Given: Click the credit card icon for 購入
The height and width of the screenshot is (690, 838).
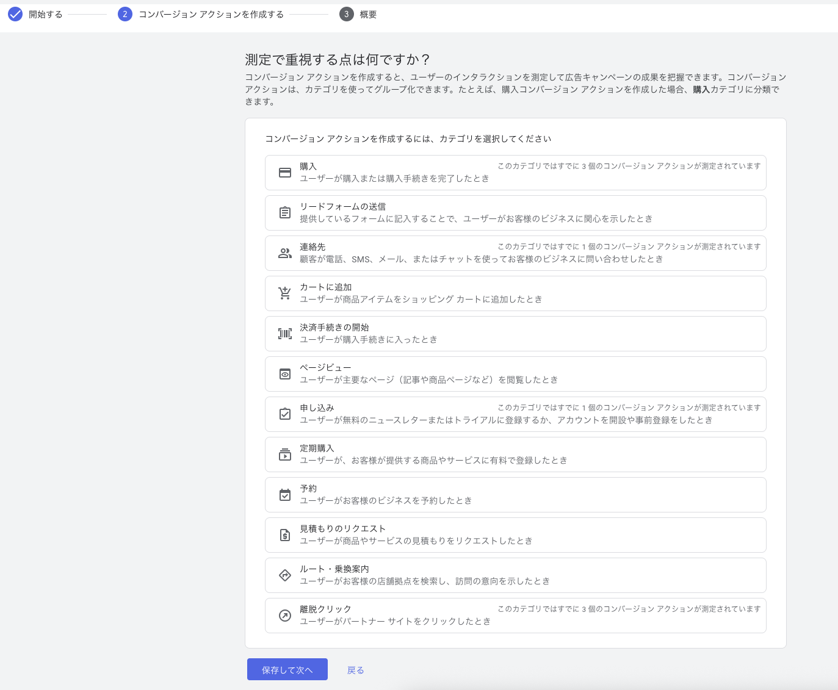Looking at the screenshot, I should point(285,173).
